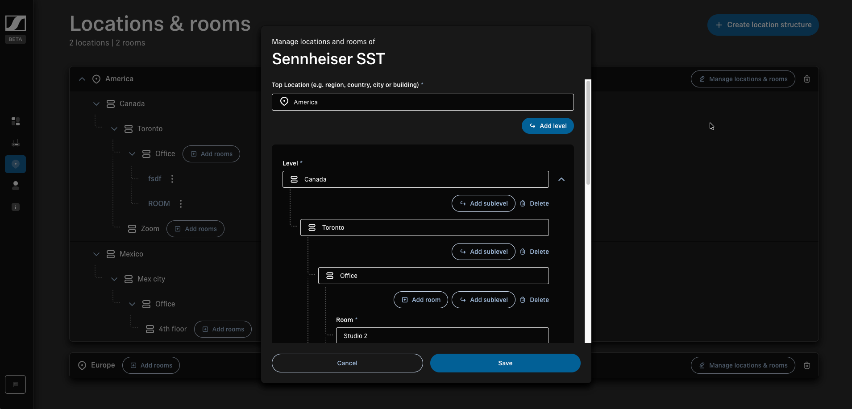Open the three-dot menu for room ROOM
This screenshot has width=852, height=409.
click(181, 204)
